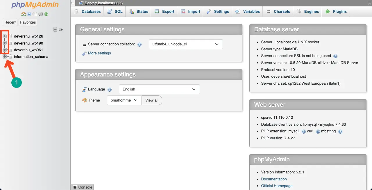Viewport: 372px width, 190px height.
Task: Select devershu_wp961 database name
Action: click(x=28, y=50)
